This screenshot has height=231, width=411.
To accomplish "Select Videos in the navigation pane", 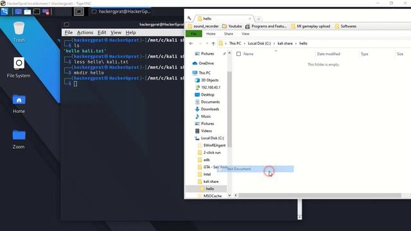I will click(x=204, y=131).
